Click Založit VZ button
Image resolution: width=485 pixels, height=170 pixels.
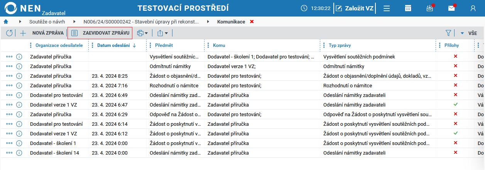tap(355, 8)
